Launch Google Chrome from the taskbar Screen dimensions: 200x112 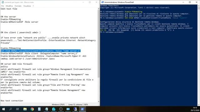(32, 109)
